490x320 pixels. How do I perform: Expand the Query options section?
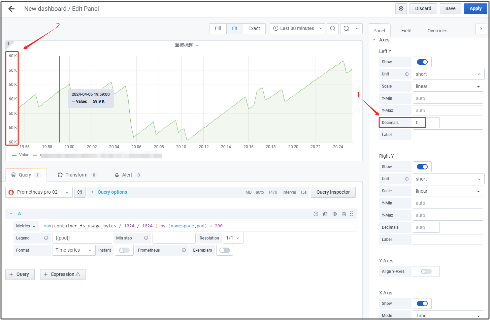[x=112, y=192]
